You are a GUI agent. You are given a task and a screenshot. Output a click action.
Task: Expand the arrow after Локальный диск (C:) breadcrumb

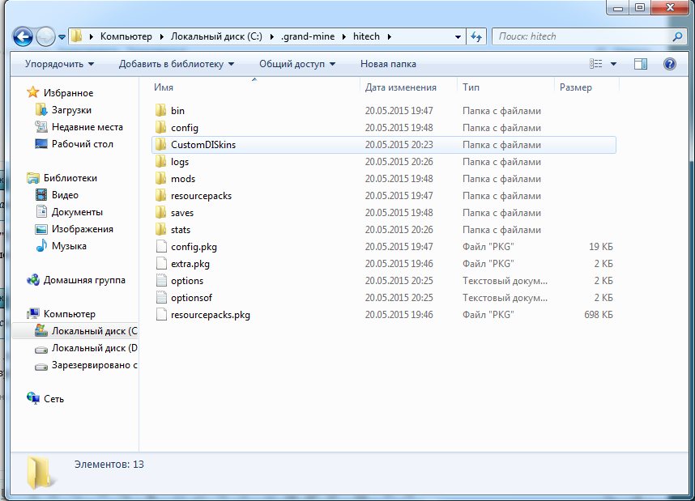point(271,36)
